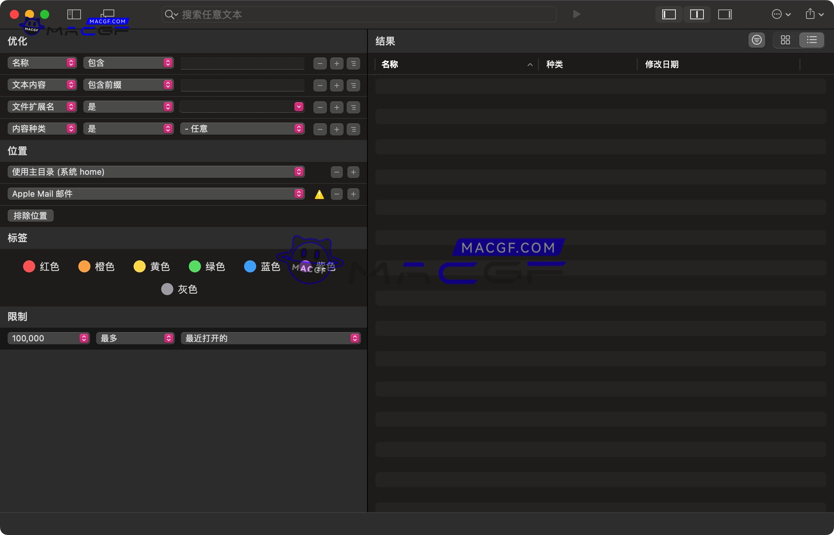The width and height of the screenshot is (834, 535).
Task: Click the detached window icon beside the sidebar toggle
Action: (107, 14)
